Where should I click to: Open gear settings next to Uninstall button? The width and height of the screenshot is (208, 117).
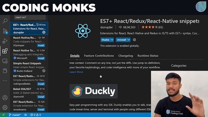click(134, 40)
